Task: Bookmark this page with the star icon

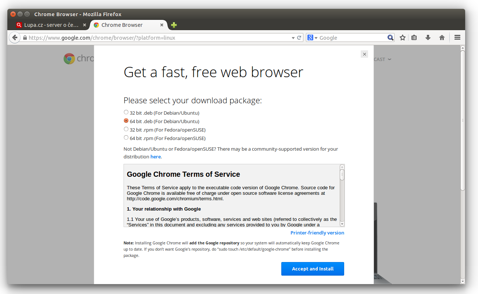Action: 403,37
